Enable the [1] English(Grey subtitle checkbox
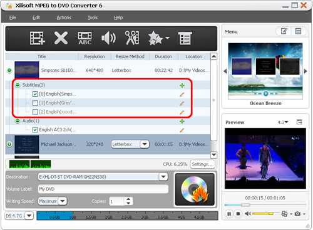Screen dimensions: 313x230 click(x=35, y=103)
